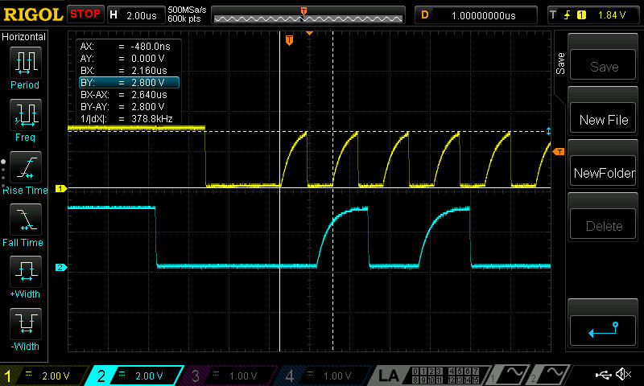This screenshot has height=386, width=644.
Task: Click the 600k pts memory depth readout
Action: tap(184, 18)
